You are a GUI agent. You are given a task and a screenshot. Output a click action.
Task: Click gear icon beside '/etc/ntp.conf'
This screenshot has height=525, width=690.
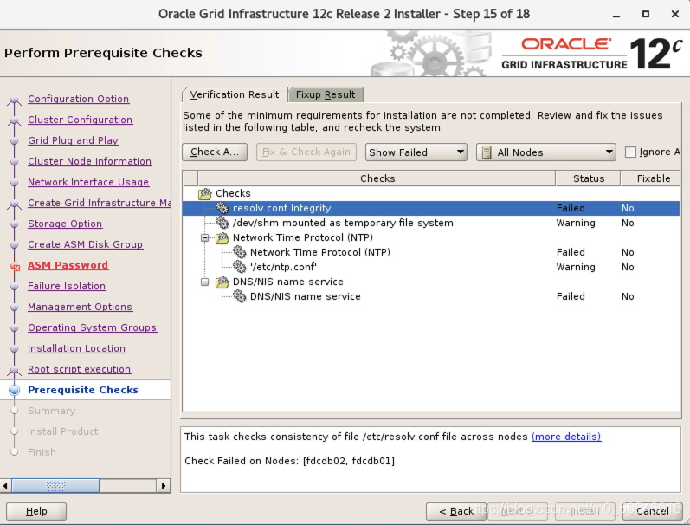coord(240,267)
